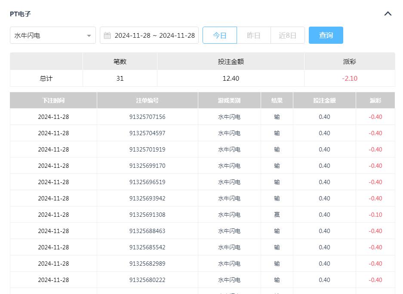Click the winning record 91325691308
This screenshot has height=294, width=403.
147,215
